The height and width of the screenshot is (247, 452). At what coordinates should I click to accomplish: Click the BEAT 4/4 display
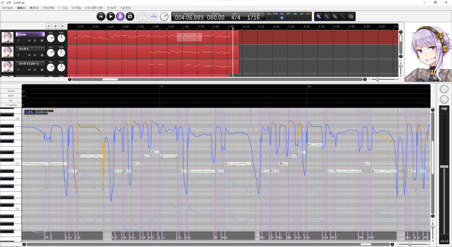236,17
